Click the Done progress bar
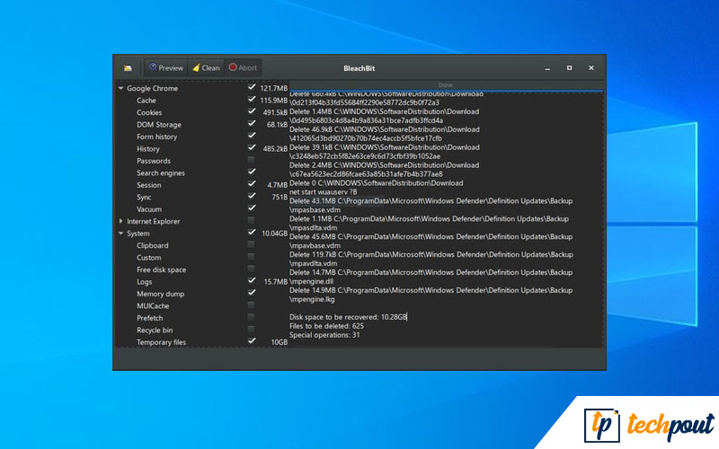This screenshot has width=719, height=449. pyautogui.click(x=445, y=85)
